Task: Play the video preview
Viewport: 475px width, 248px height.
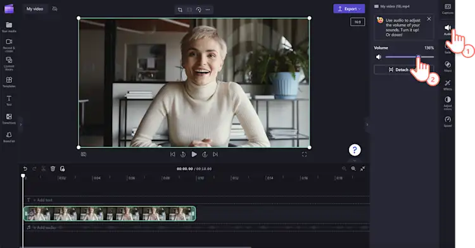Action: (x=194, y=154)
